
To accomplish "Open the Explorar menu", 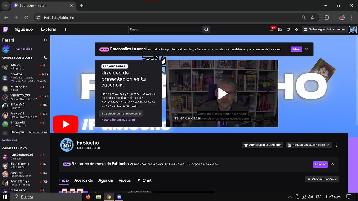I will point(49,29).
